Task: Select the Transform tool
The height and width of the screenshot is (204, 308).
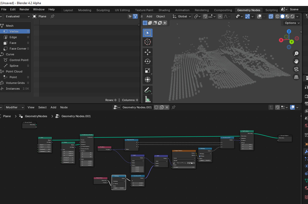Action: 148,80
